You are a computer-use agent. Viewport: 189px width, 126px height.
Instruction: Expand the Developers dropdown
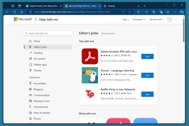click(x=139, y=19)
